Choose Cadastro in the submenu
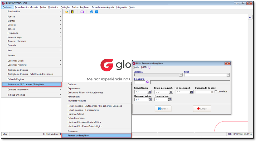 tap(96, 85)
